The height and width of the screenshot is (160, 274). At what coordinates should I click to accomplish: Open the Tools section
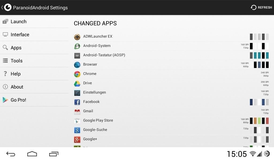tap(34, 61)
